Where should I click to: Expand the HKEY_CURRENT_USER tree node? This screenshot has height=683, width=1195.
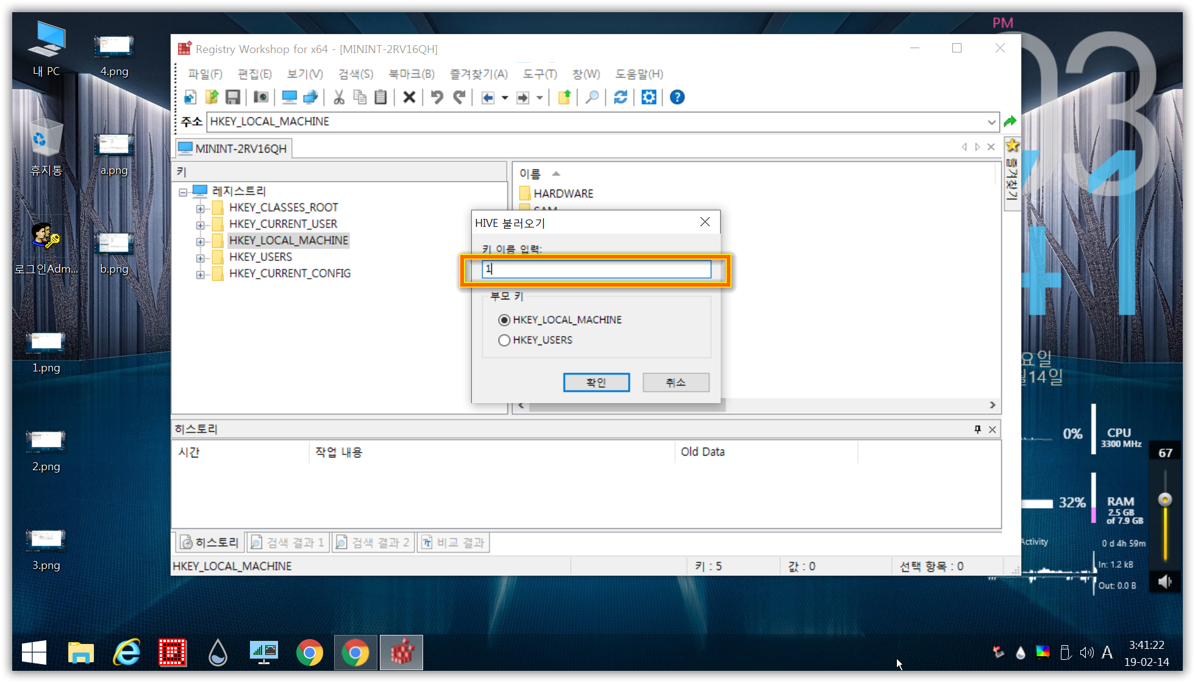(200, 225)
